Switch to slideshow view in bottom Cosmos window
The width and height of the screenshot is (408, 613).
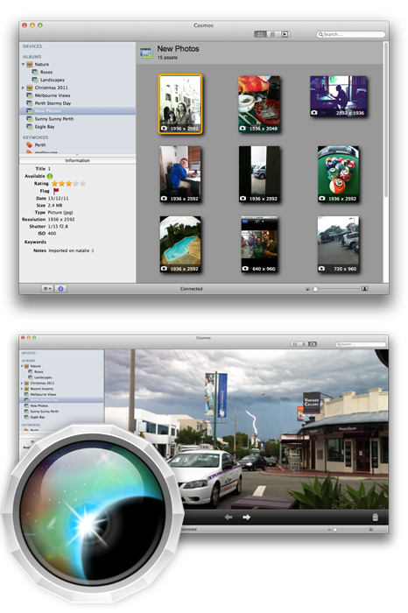(x=313, y=344)
